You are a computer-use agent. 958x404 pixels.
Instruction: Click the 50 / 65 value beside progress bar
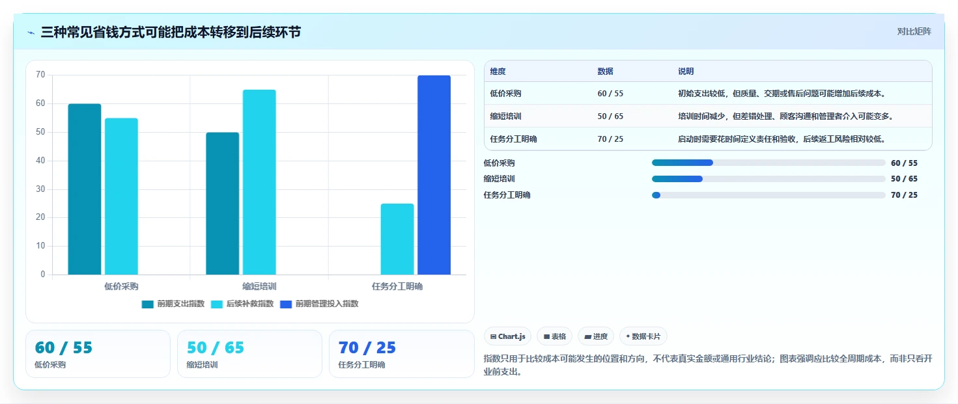point(904,179)
